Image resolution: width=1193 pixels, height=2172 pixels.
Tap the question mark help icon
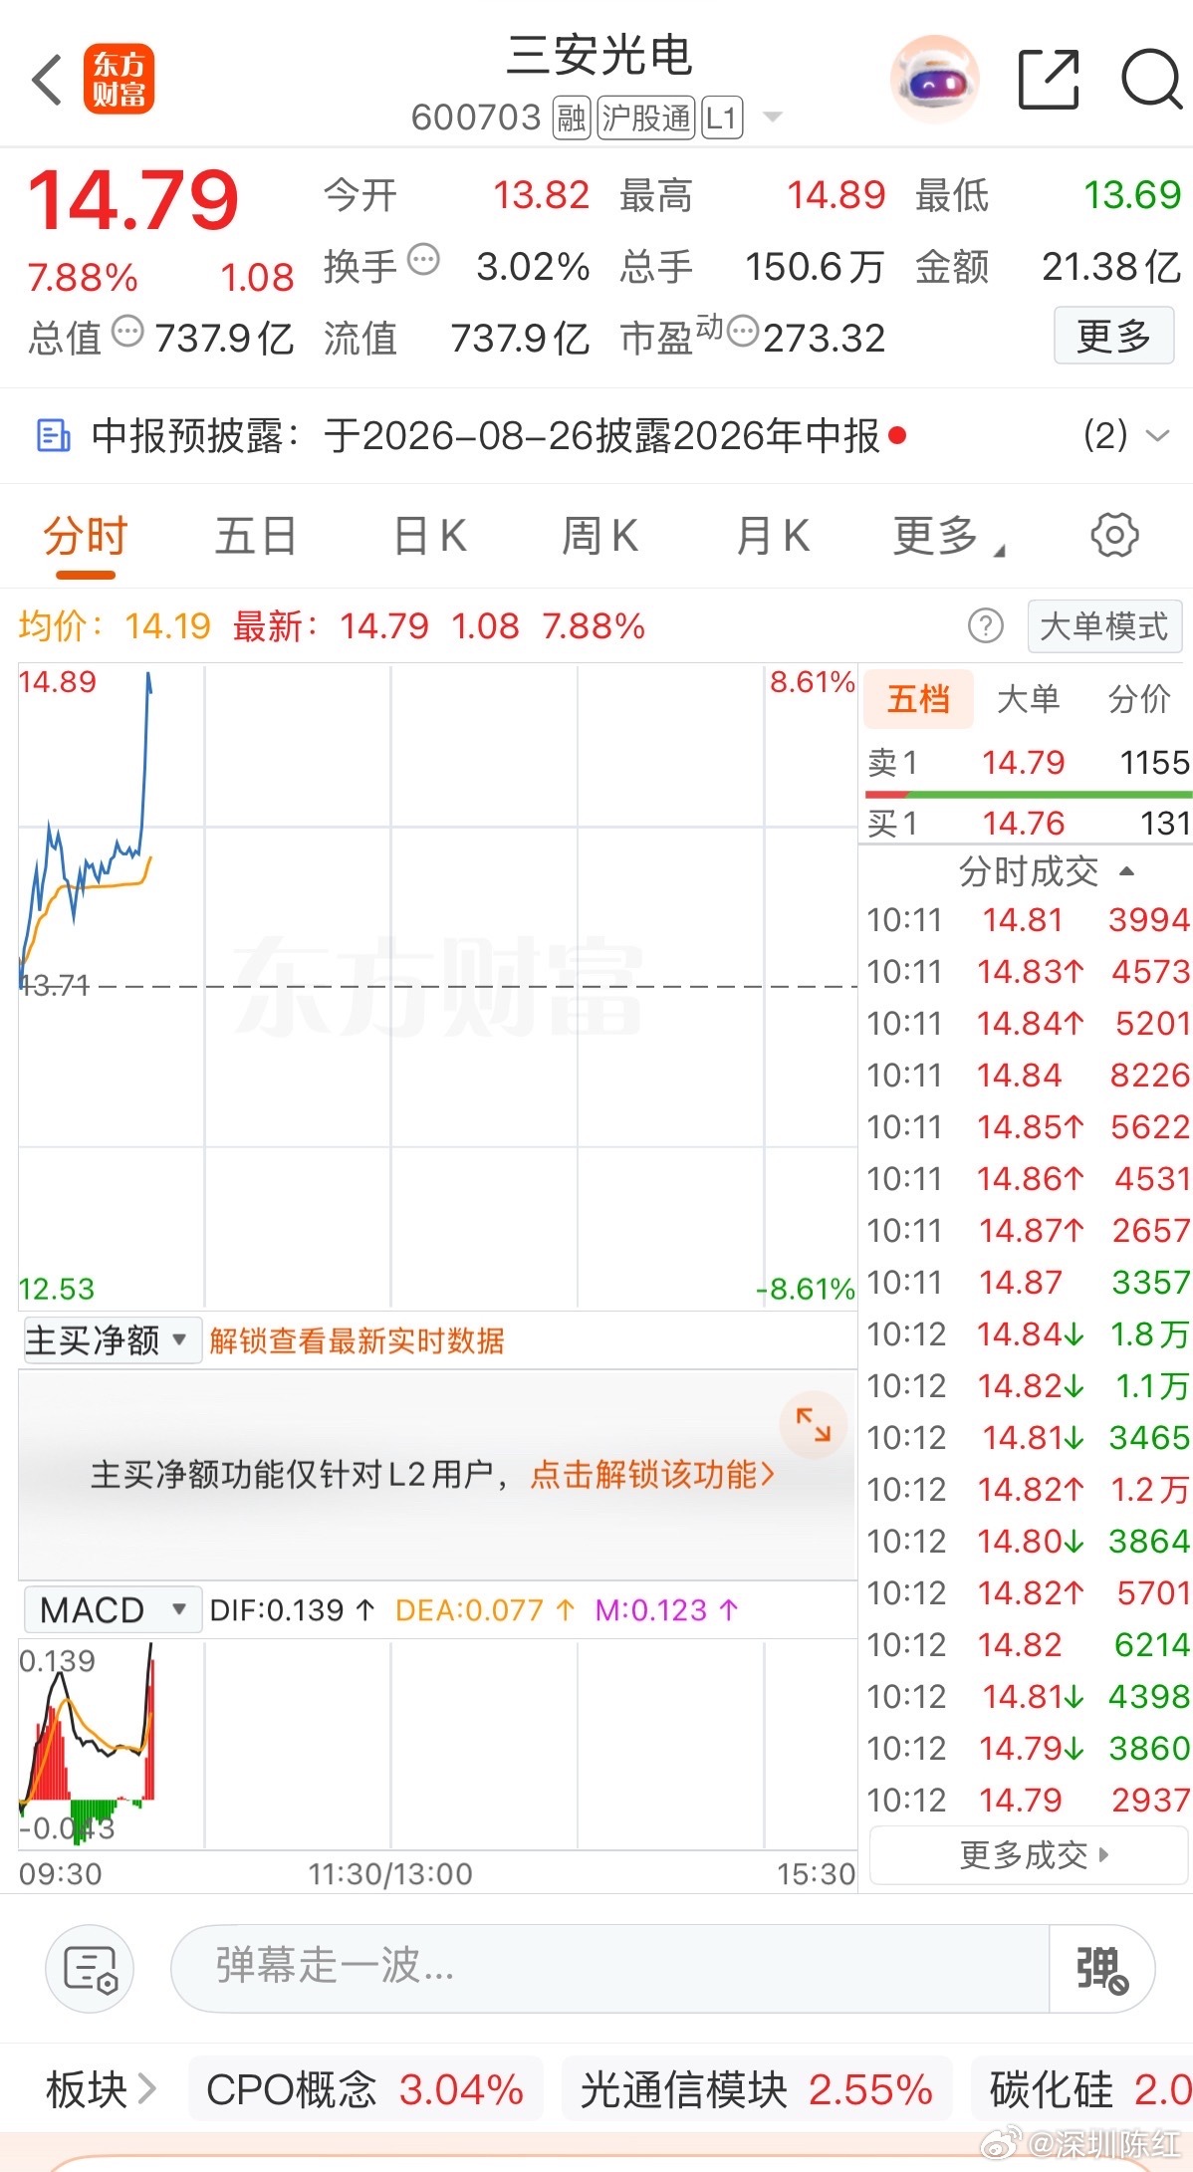pyautogui.click(x=986, y=626)
